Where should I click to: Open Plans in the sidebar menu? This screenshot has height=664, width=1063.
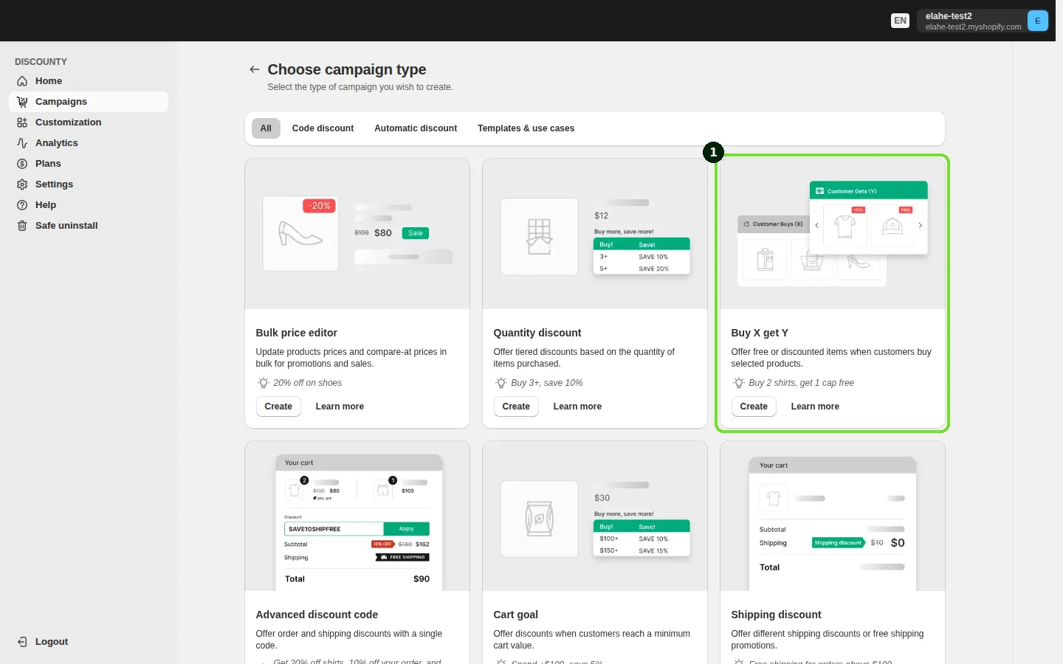tap(89, 164)
